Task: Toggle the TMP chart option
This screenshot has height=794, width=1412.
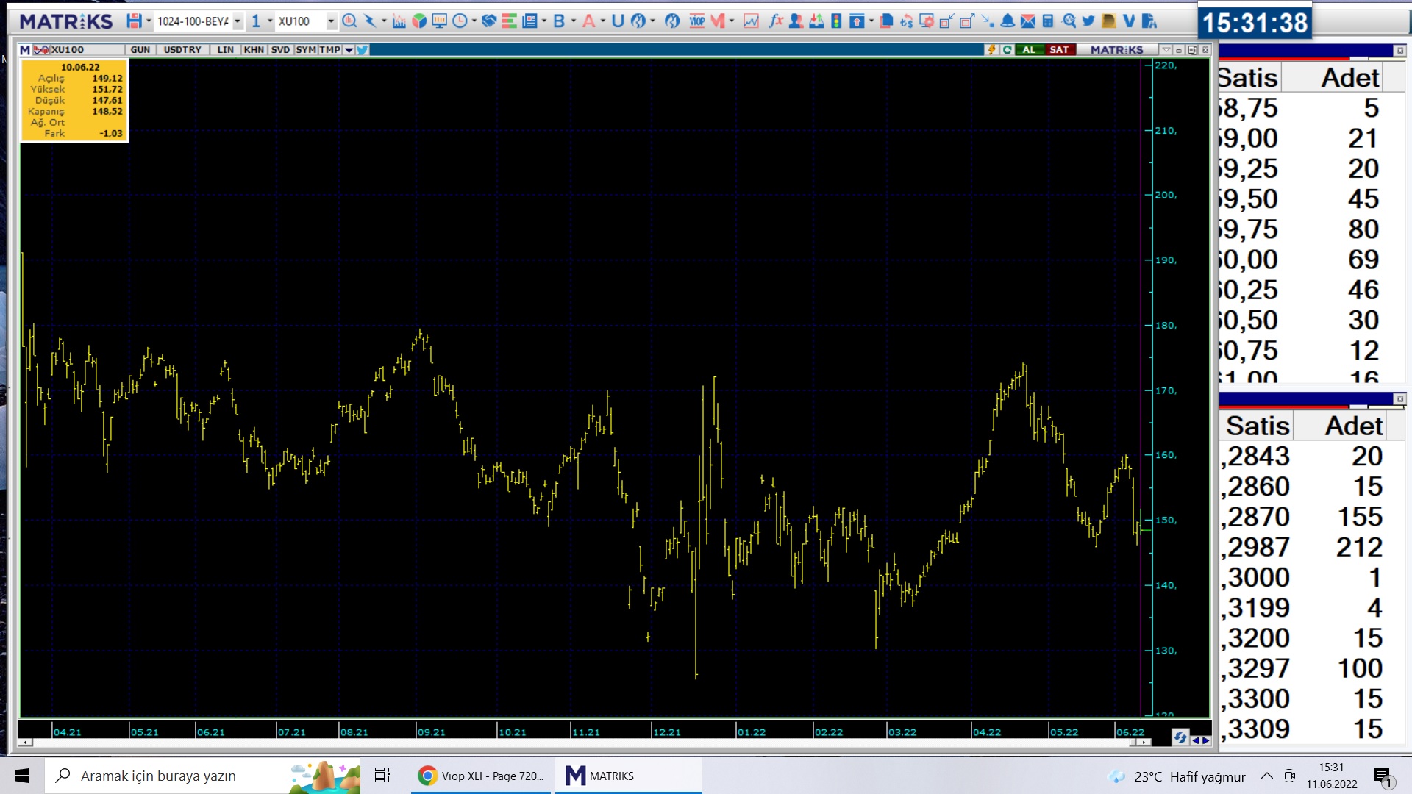Action: tap(330, 50)
